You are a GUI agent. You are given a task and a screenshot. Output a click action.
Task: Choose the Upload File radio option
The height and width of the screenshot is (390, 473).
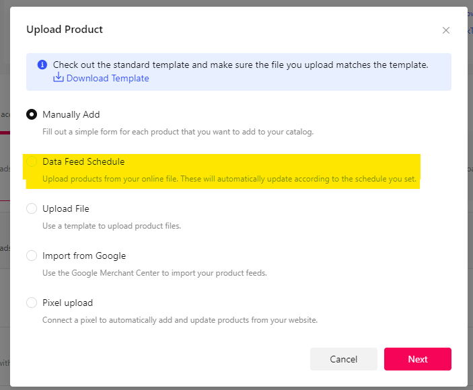pos(32,208)
